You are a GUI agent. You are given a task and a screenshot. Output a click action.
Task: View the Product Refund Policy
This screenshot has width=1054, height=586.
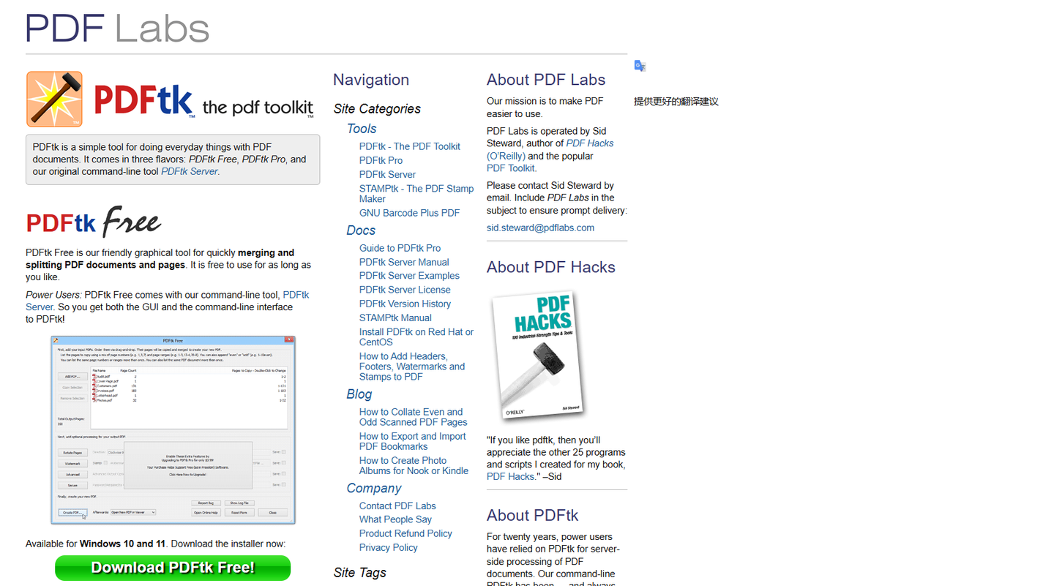(x=405, y=533)
